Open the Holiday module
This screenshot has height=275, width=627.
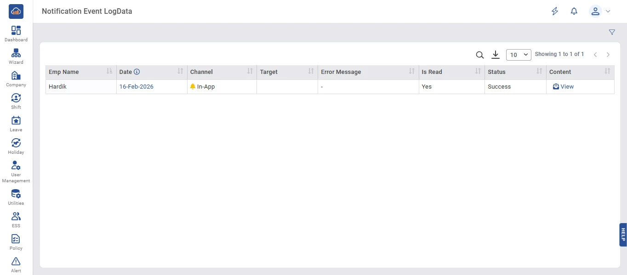[x=16, y=146]
